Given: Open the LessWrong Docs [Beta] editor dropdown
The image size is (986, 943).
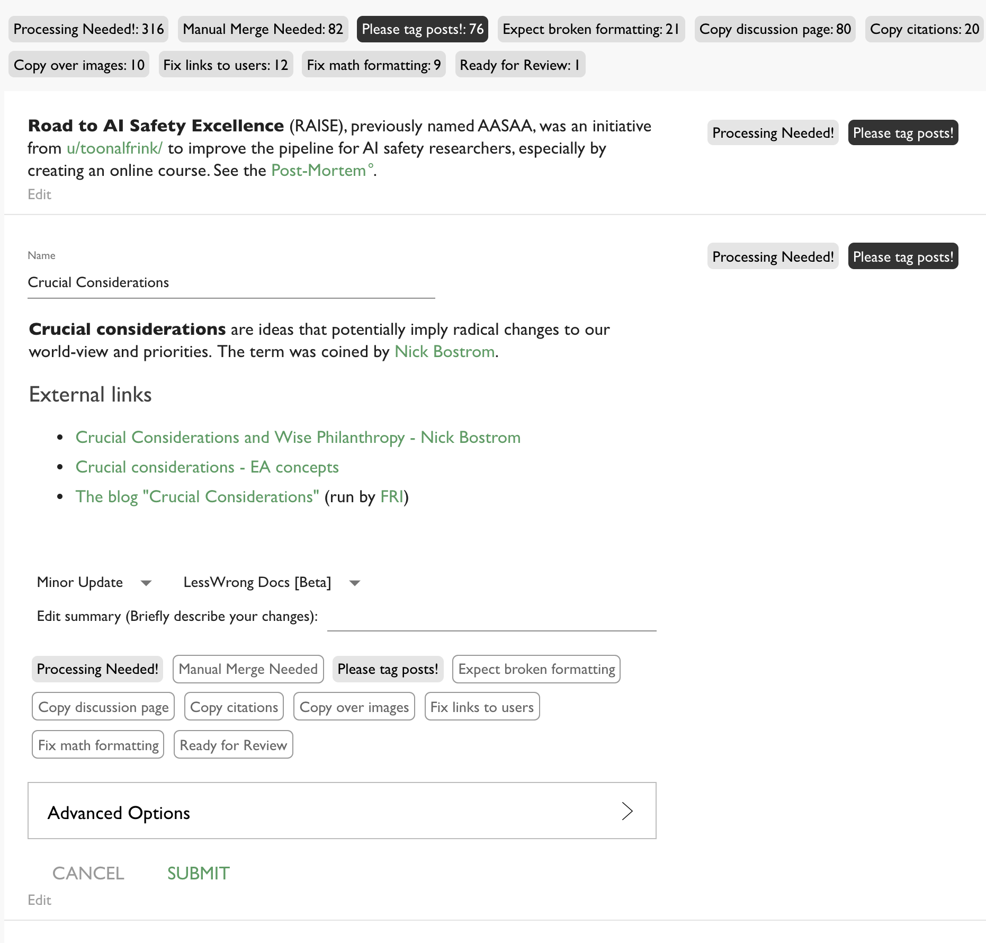Looking at the screenshot, I should point(271,582).
